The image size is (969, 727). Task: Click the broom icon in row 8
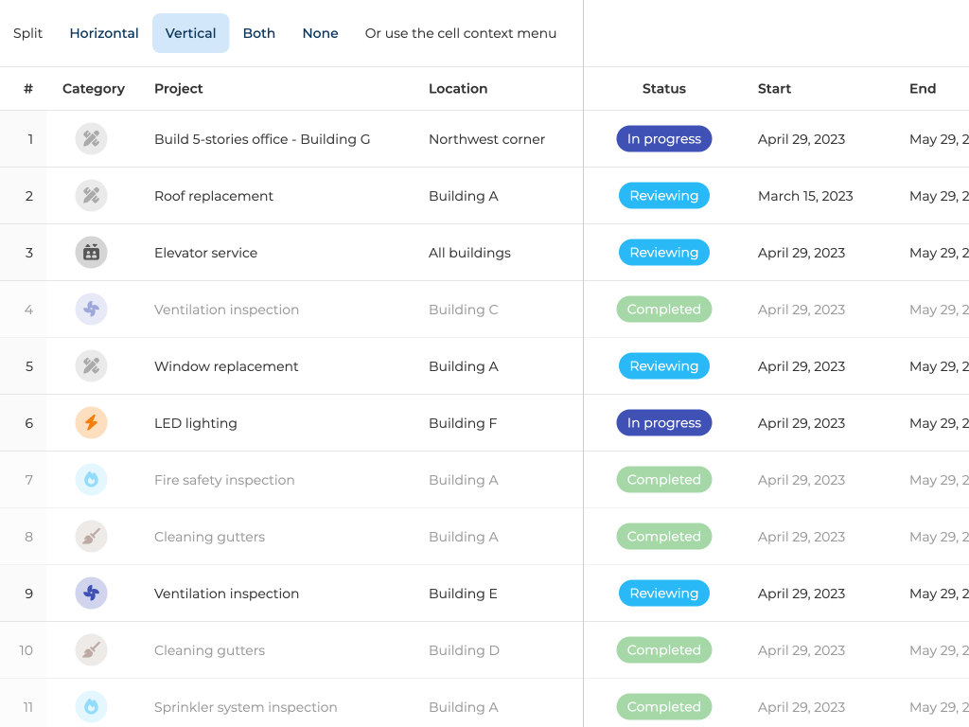pyautogui.click(x=91, y=537)
